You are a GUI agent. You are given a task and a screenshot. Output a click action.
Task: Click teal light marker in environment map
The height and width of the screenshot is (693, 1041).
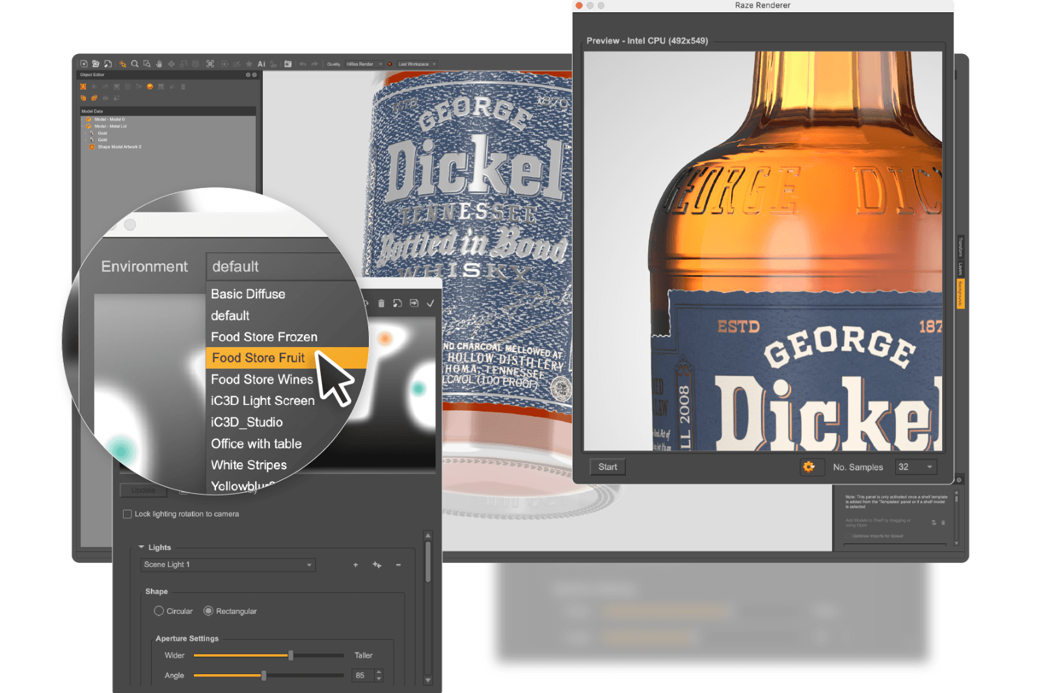click(418, 389)
